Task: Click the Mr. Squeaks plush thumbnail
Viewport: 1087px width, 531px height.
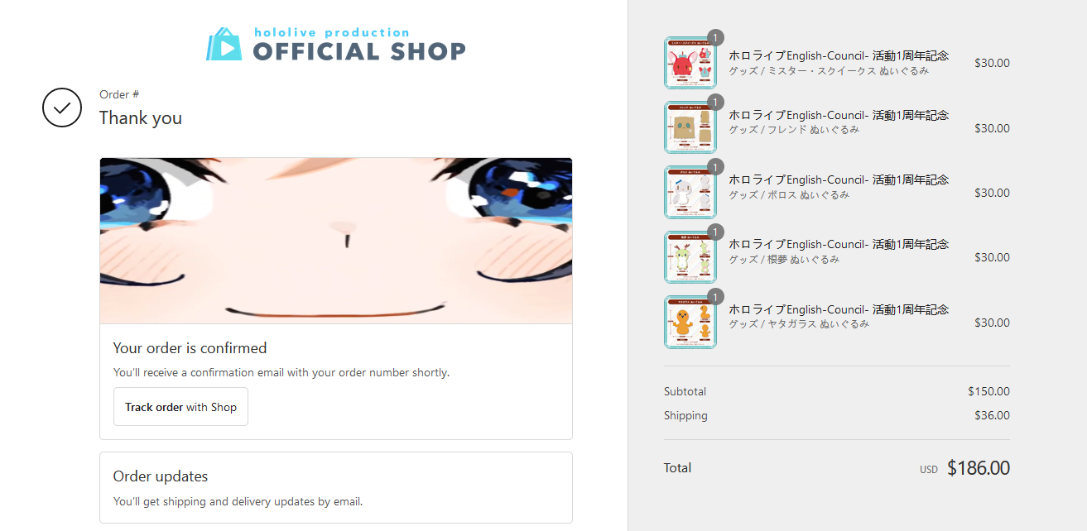Action: [690, 63]
